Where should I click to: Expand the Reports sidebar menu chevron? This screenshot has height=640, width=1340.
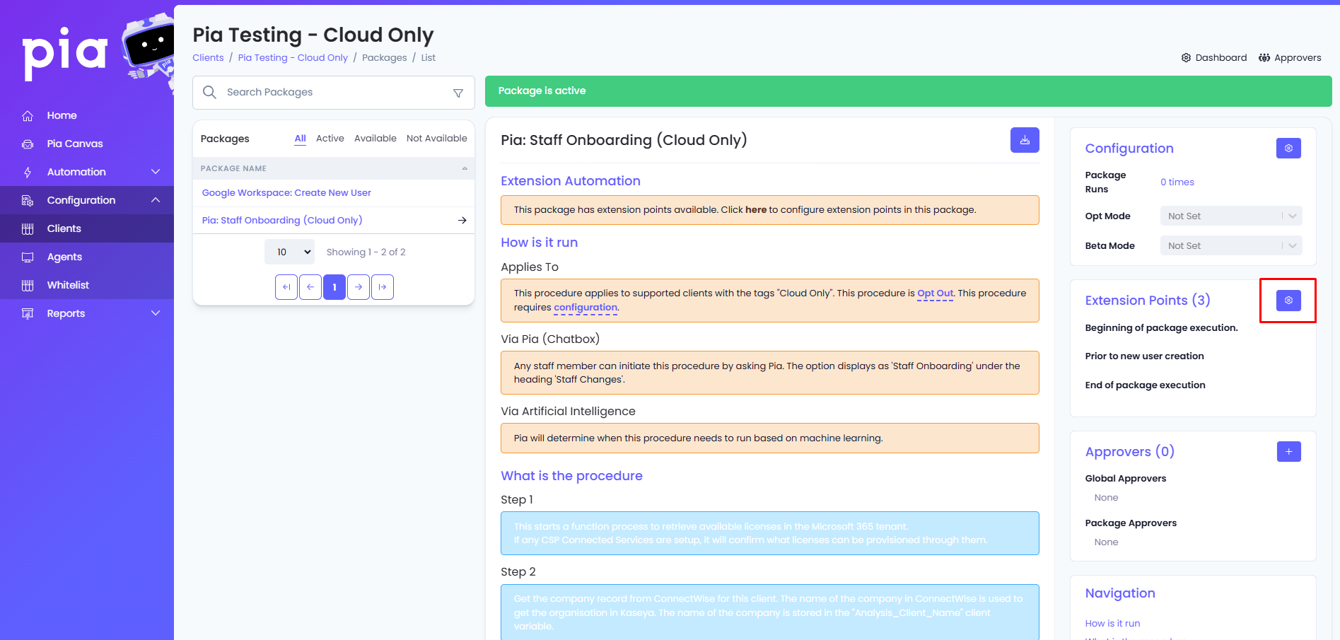coord(156,313)
